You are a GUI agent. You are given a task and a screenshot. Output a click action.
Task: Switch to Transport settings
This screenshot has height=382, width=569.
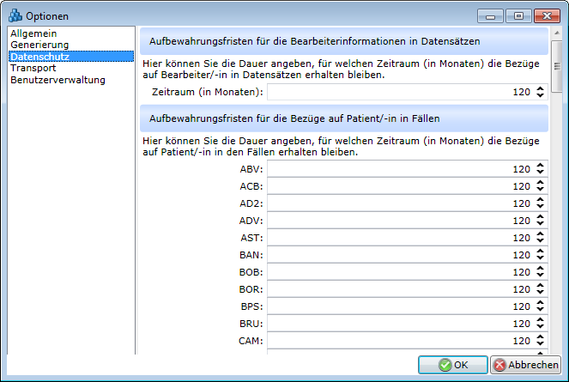33,68
